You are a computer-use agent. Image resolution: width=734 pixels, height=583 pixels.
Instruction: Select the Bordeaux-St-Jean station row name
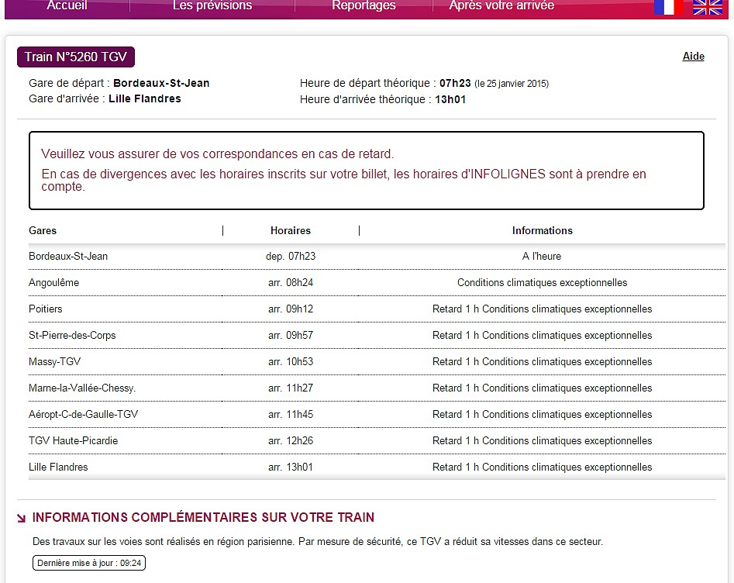68,256
